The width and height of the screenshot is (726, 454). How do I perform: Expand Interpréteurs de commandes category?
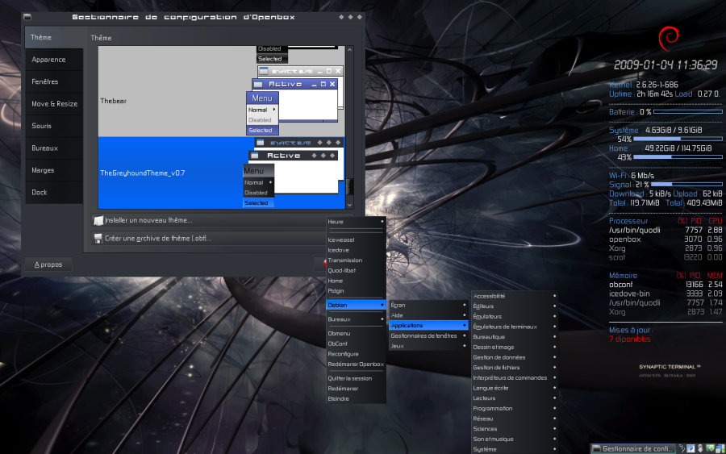tap(515, 377)
